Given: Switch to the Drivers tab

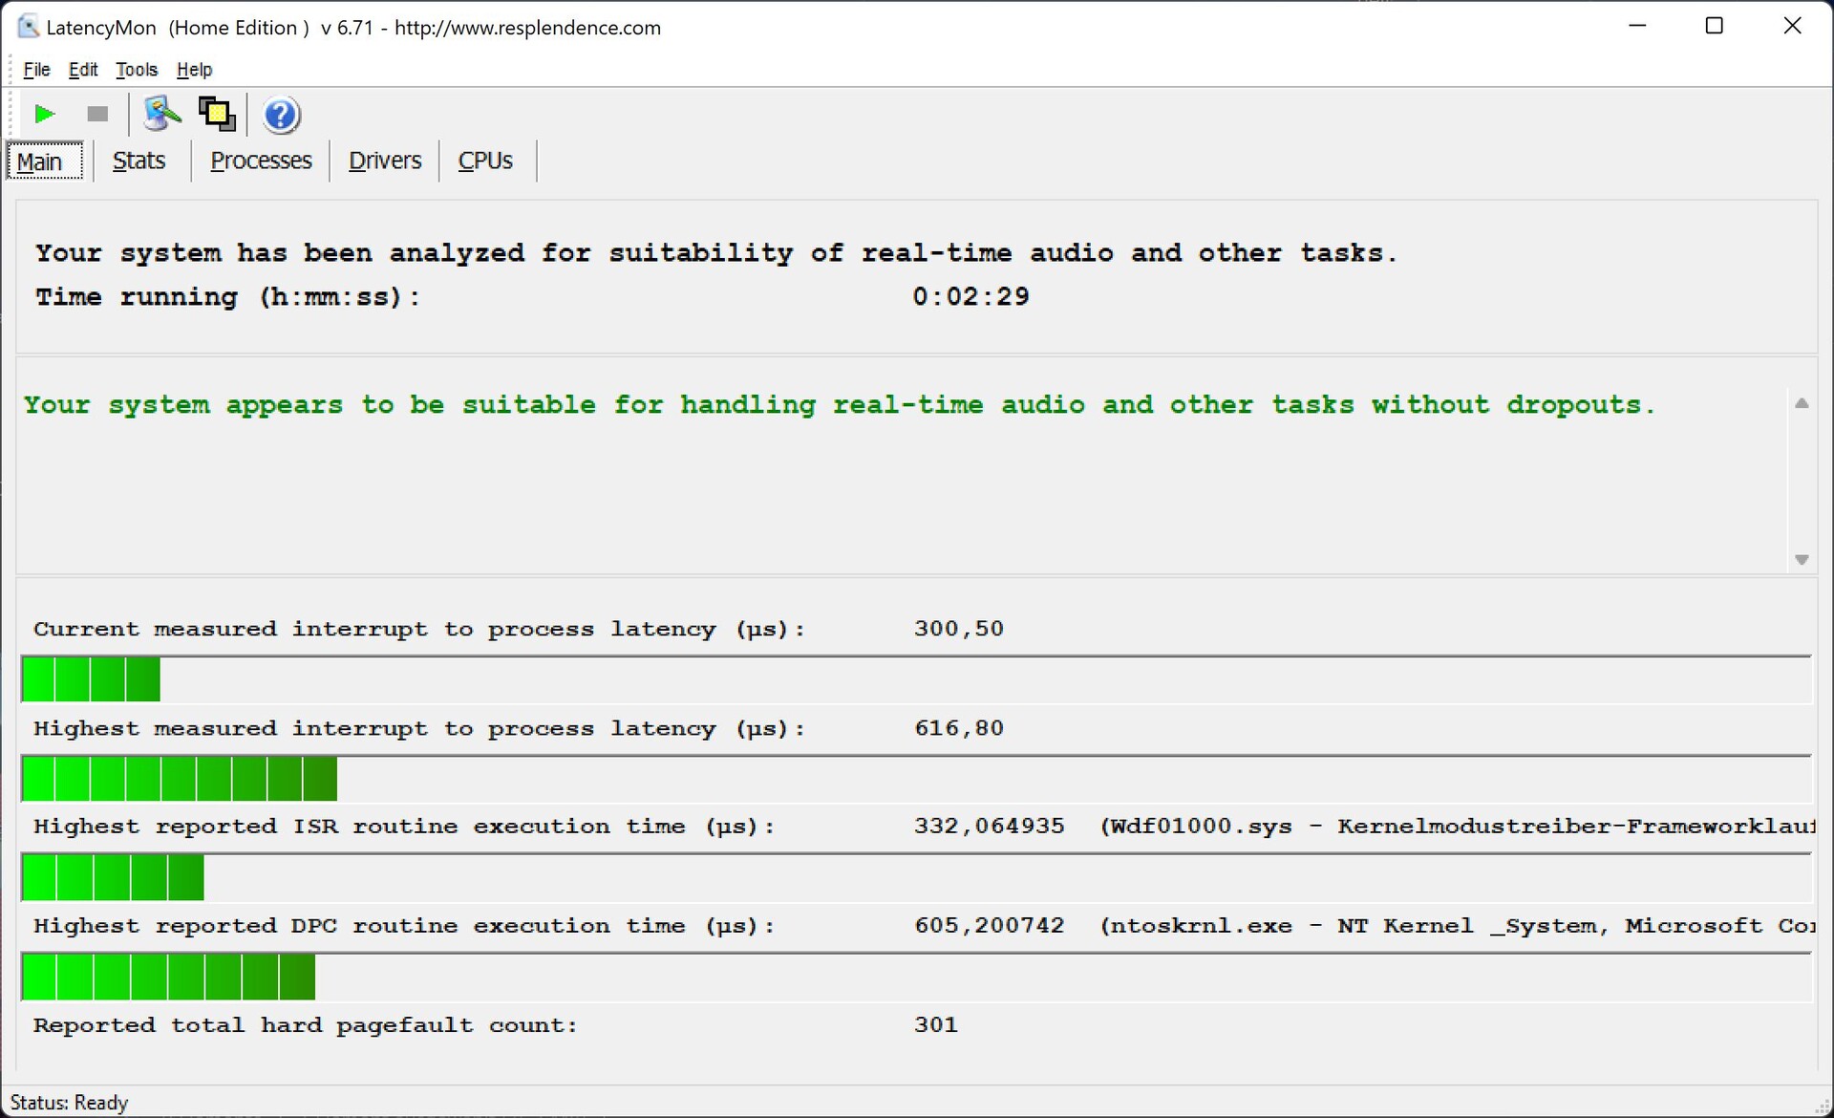Looking at the screenshot, I should click(x=384, y=161).
